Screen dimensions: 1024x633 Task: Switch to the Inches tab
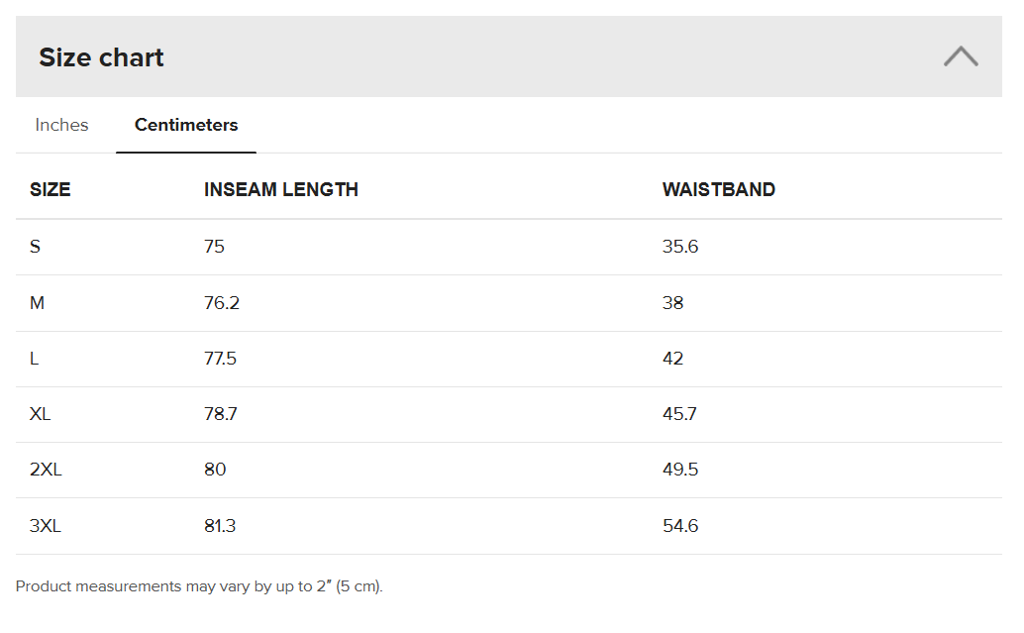(x=61, y=125)
